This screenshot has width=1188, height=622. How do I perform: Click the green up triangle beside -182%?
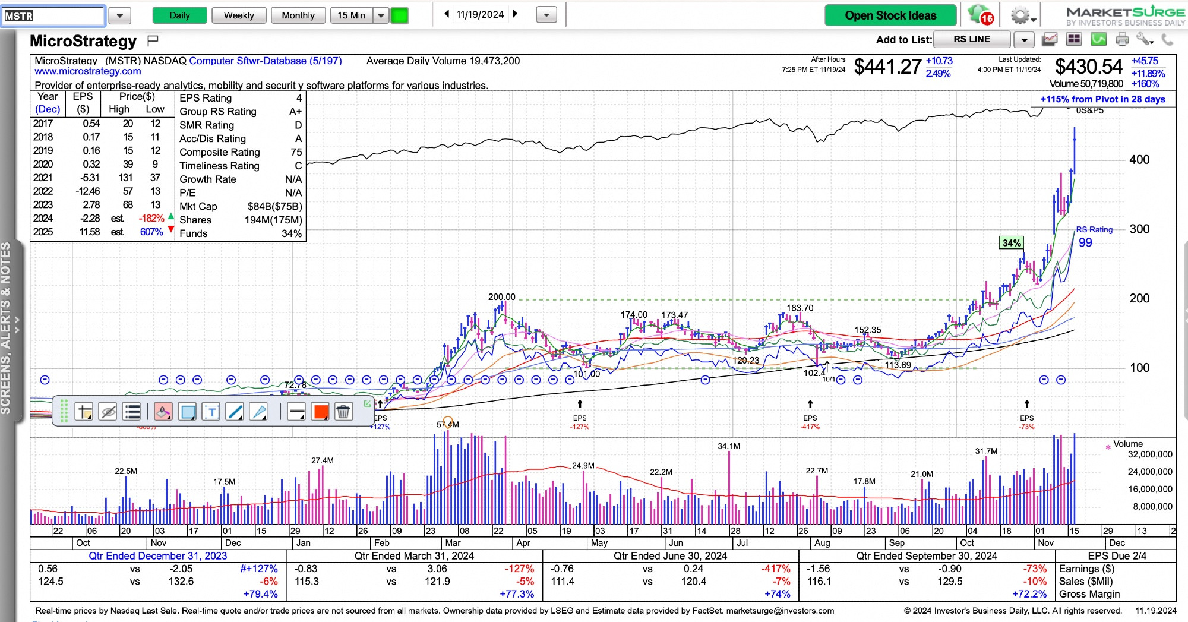coord(171,216)
